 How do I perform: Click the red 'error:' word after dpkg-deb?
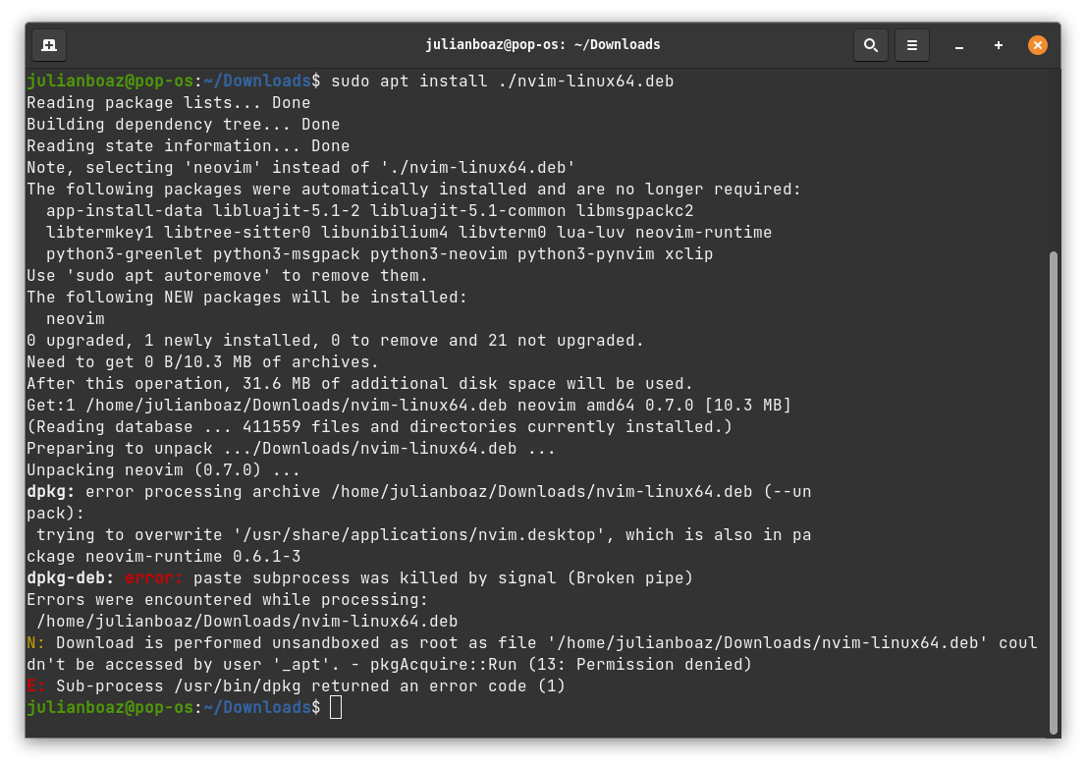pyautogui.click(x=154, y=577)
